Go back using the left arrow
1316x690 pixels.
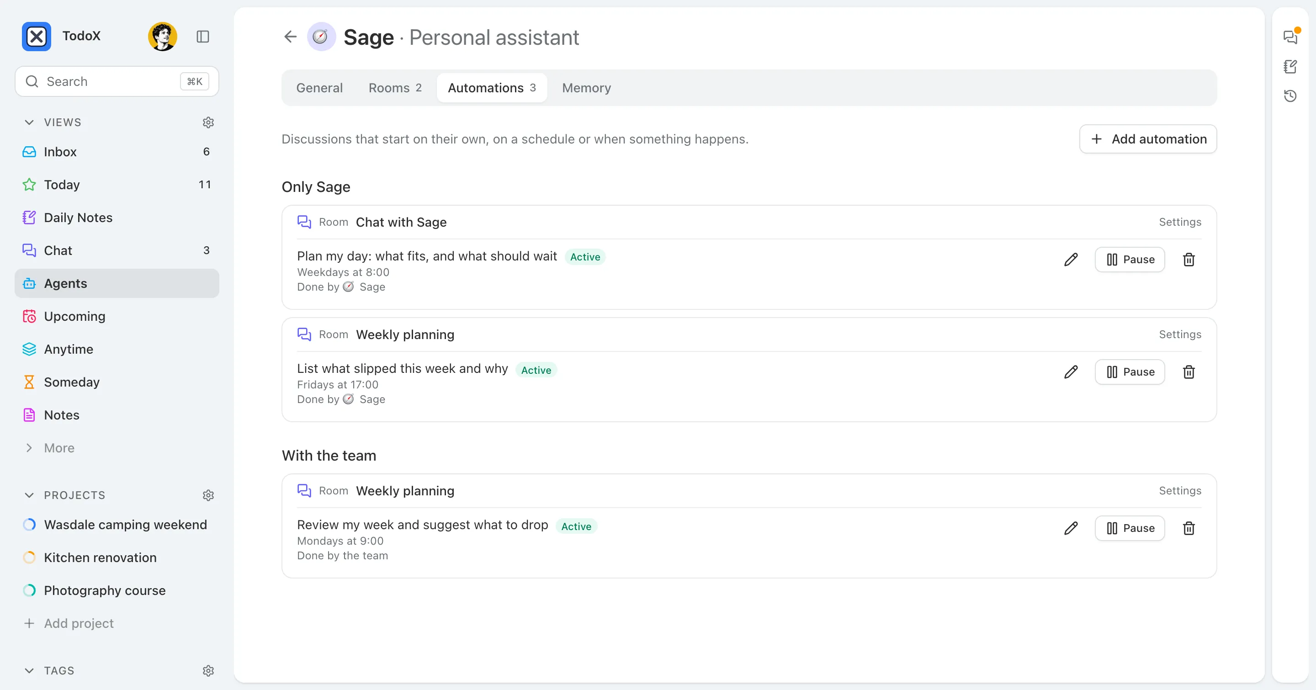point(290,37)
